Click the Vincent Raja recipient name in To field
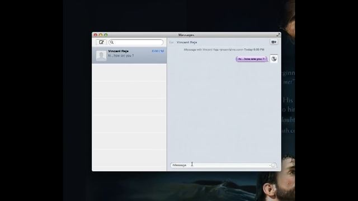The width and height of the screenshot is (358, 201). 187,42
